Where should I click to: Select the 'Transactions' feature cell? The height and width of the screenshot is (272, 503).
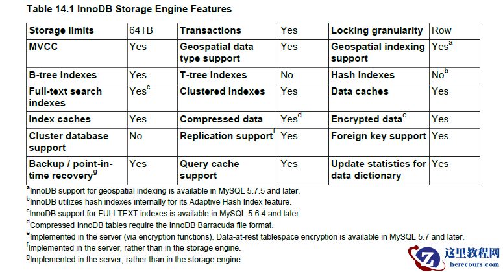pos(211,30)
